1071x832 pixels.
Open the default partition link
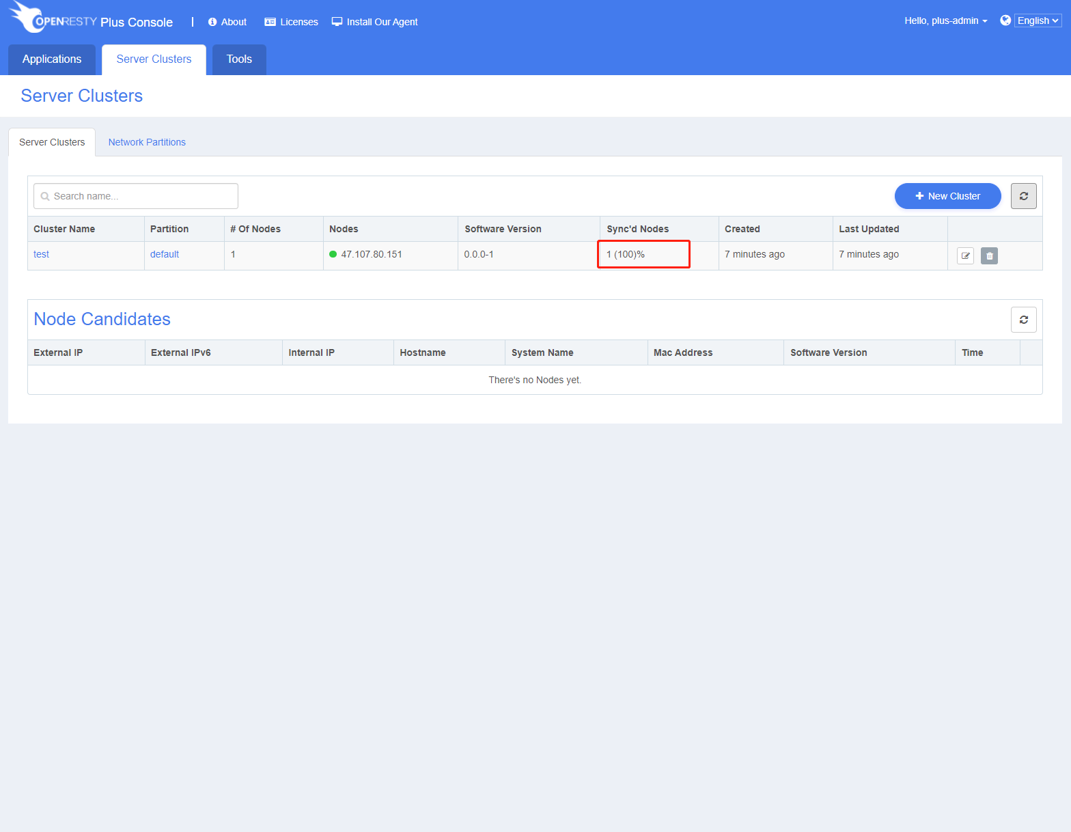point(165,254)
